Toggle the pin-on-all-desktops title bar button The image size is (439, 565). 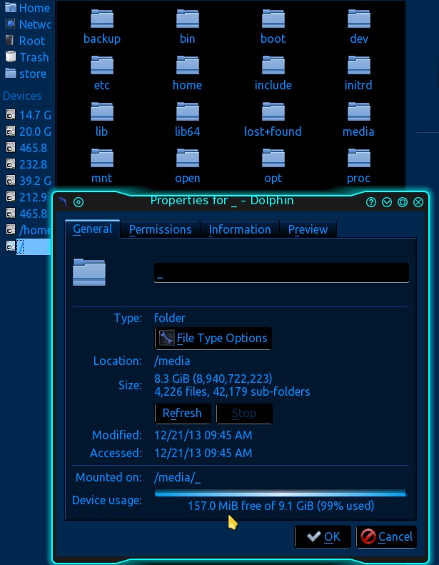point(79,202)
